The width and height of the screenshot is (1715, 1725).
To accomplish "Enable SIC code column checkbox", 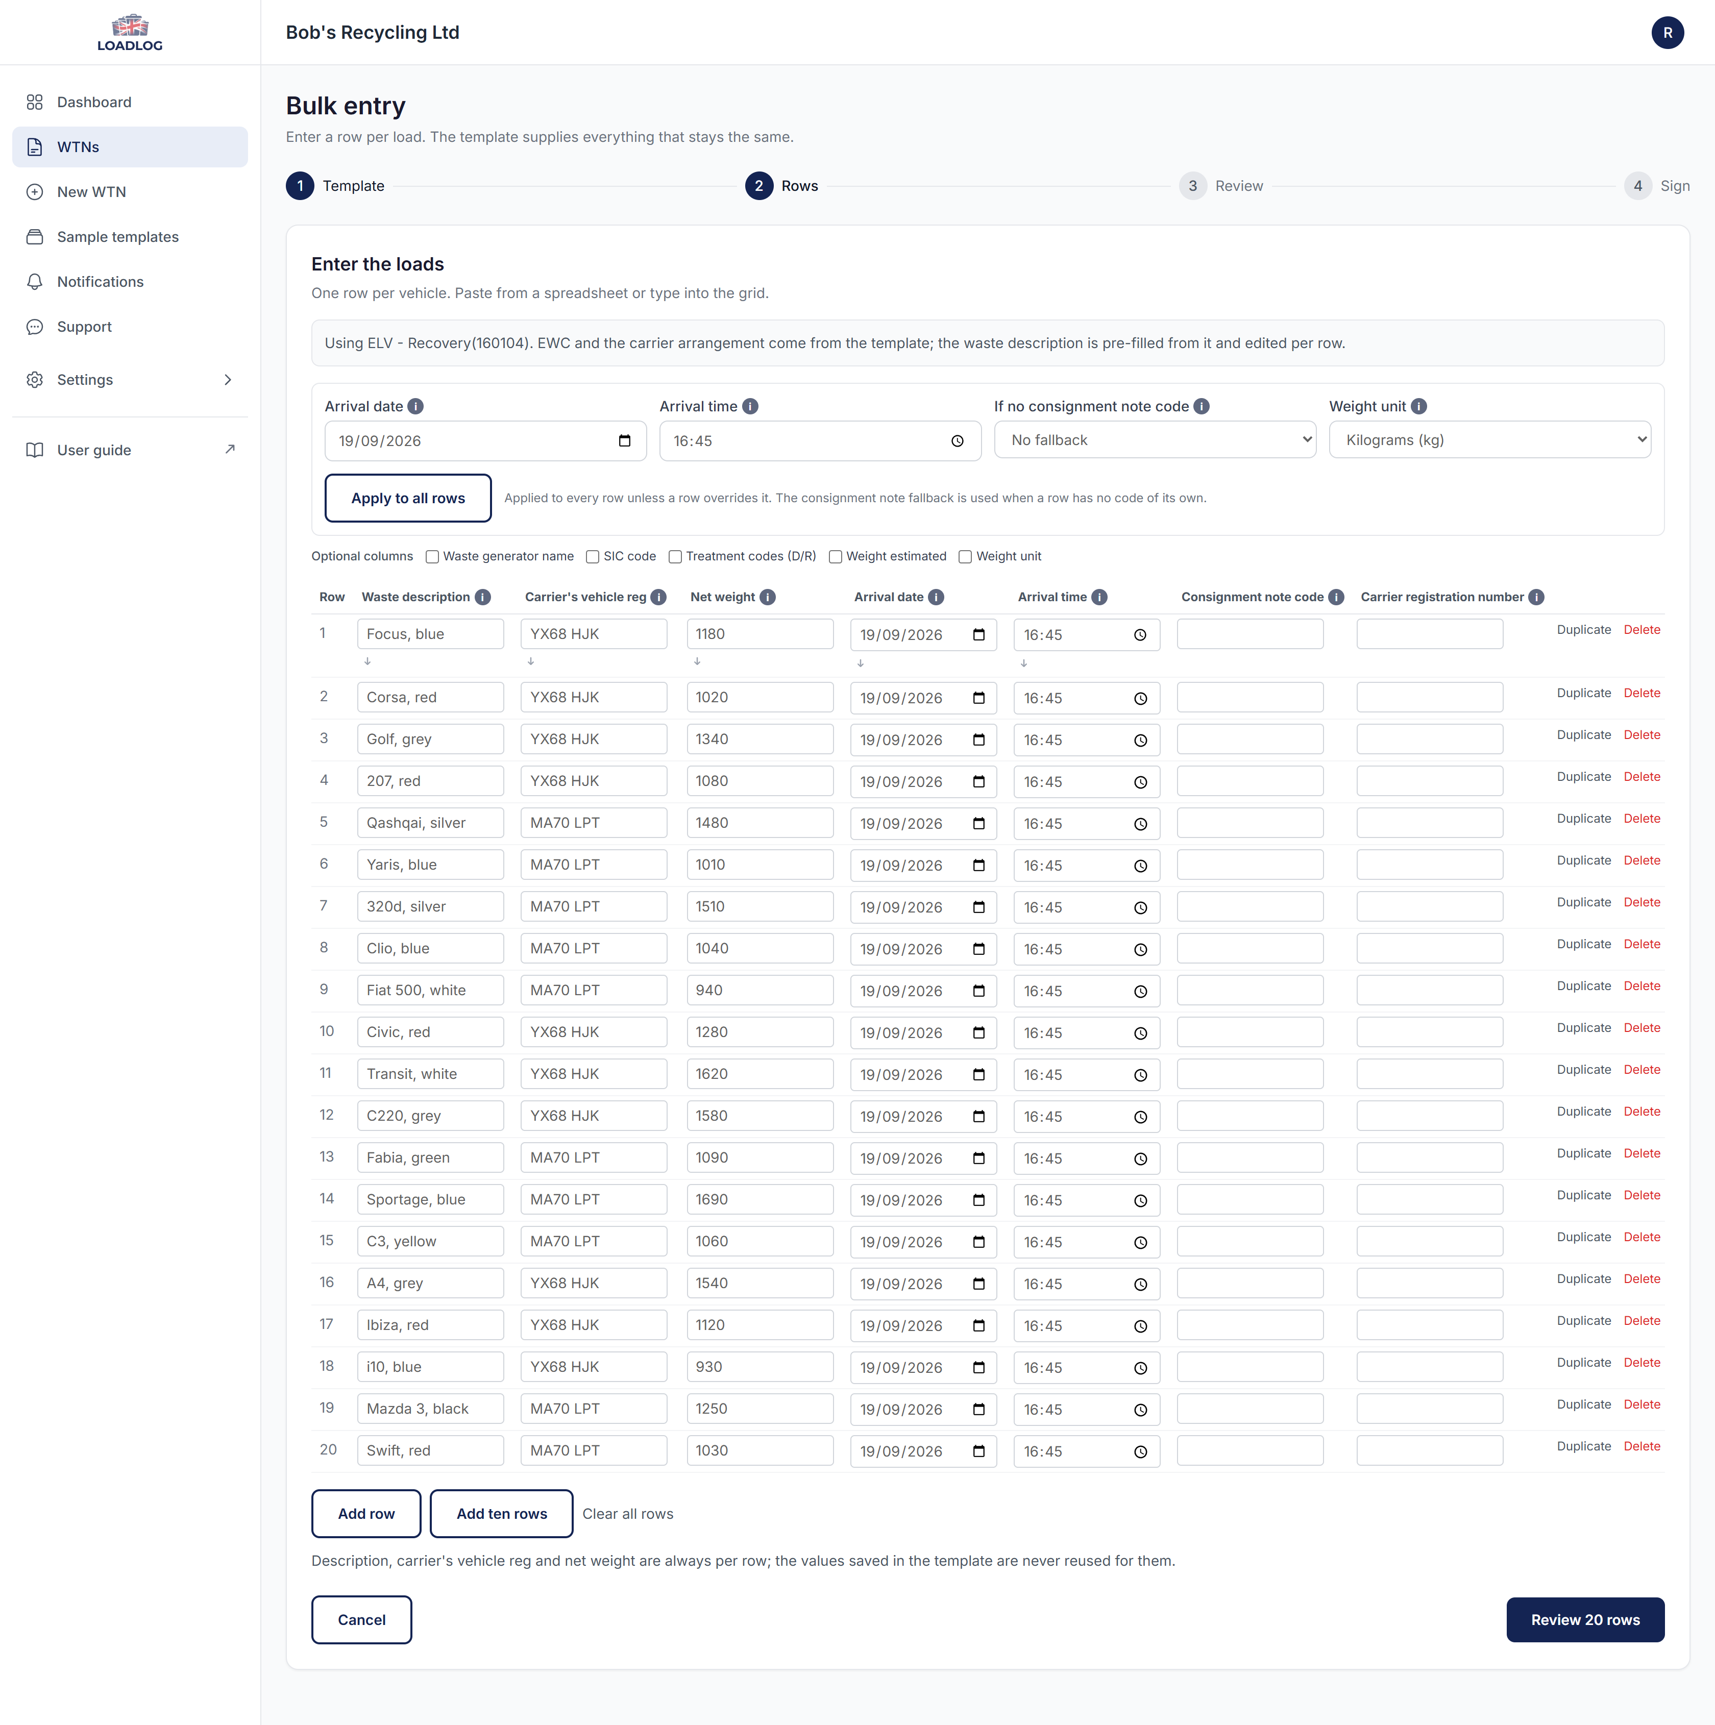I will tap(592, 556).
